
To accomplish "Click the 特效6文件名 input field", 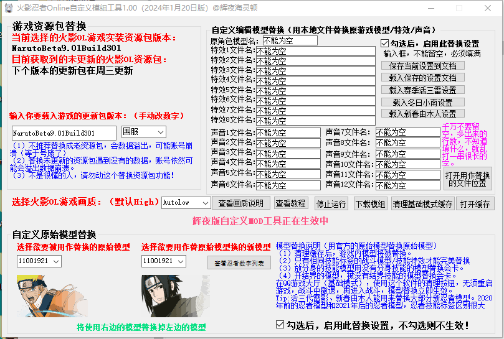I will pos(316,101).
